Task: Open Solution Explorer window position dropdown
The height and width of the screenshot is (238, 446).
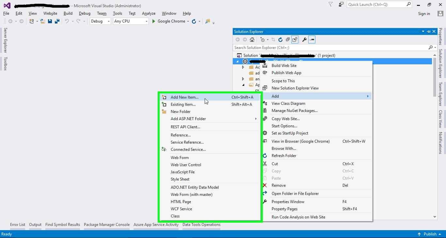Action: tap(423, 31)
